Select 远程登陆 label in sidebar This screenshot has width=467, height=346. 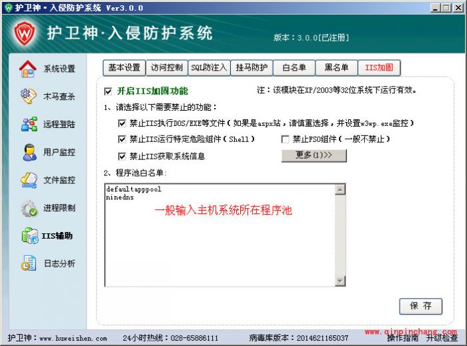(59, 124)
